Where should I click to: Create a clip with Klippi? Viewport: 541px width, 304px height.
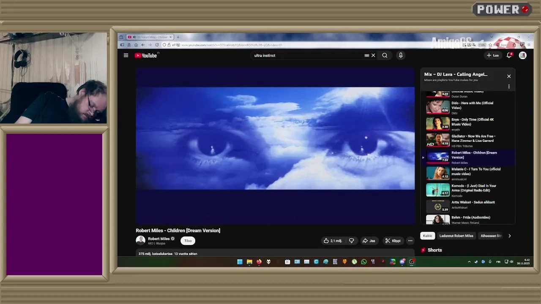(393, 241)
